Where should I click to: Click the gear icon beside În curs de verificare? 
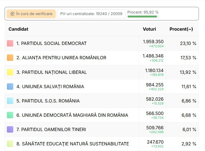pos(13,14)
